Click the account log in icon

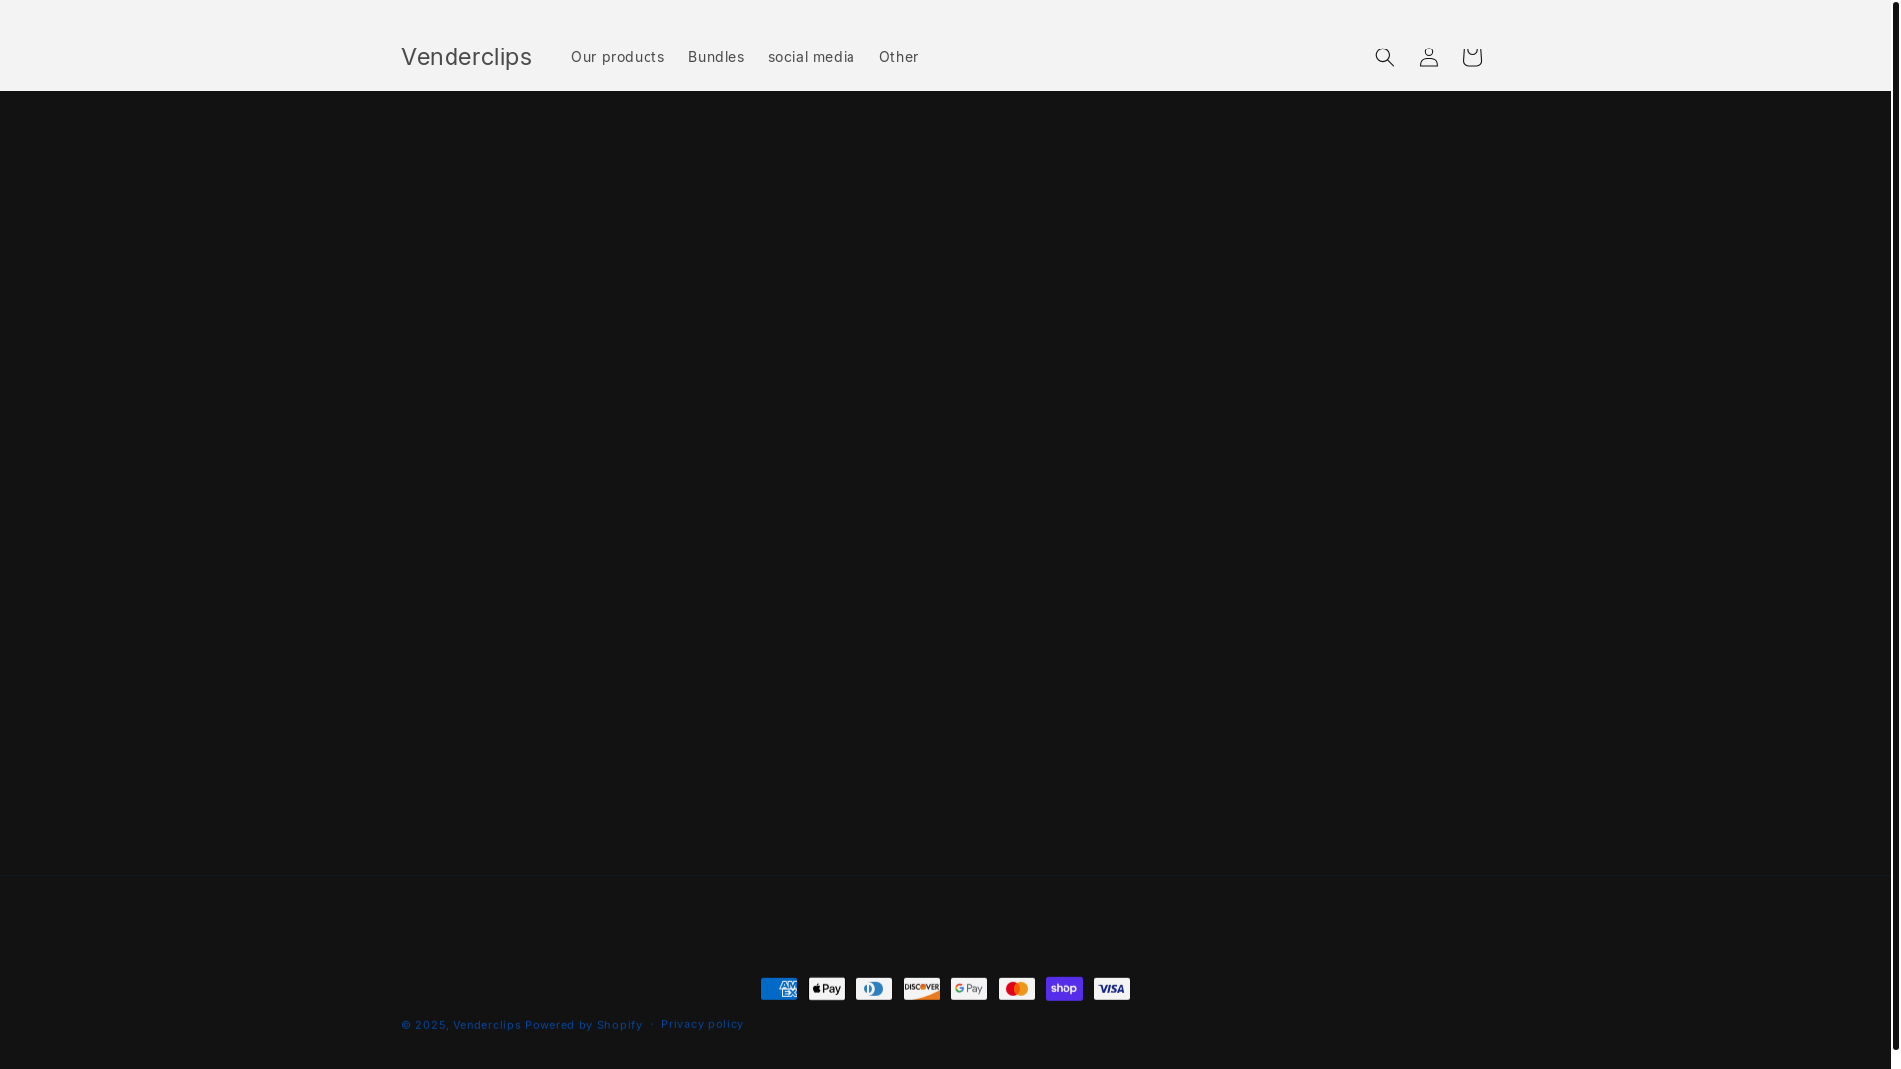(x=1428, y=57)
